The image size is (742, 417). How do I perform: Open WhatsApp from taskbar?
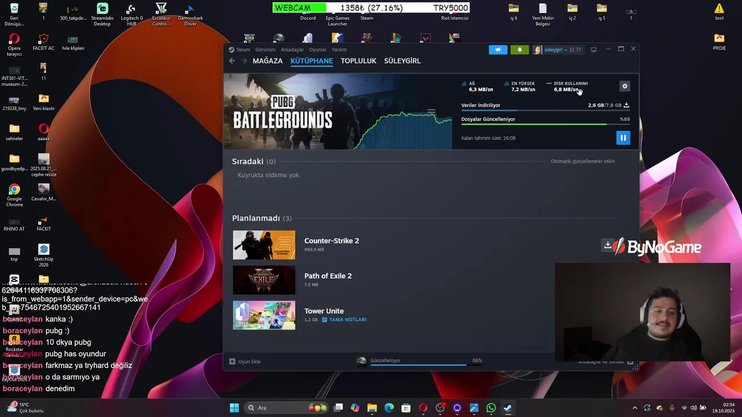(x=491, y=408)
